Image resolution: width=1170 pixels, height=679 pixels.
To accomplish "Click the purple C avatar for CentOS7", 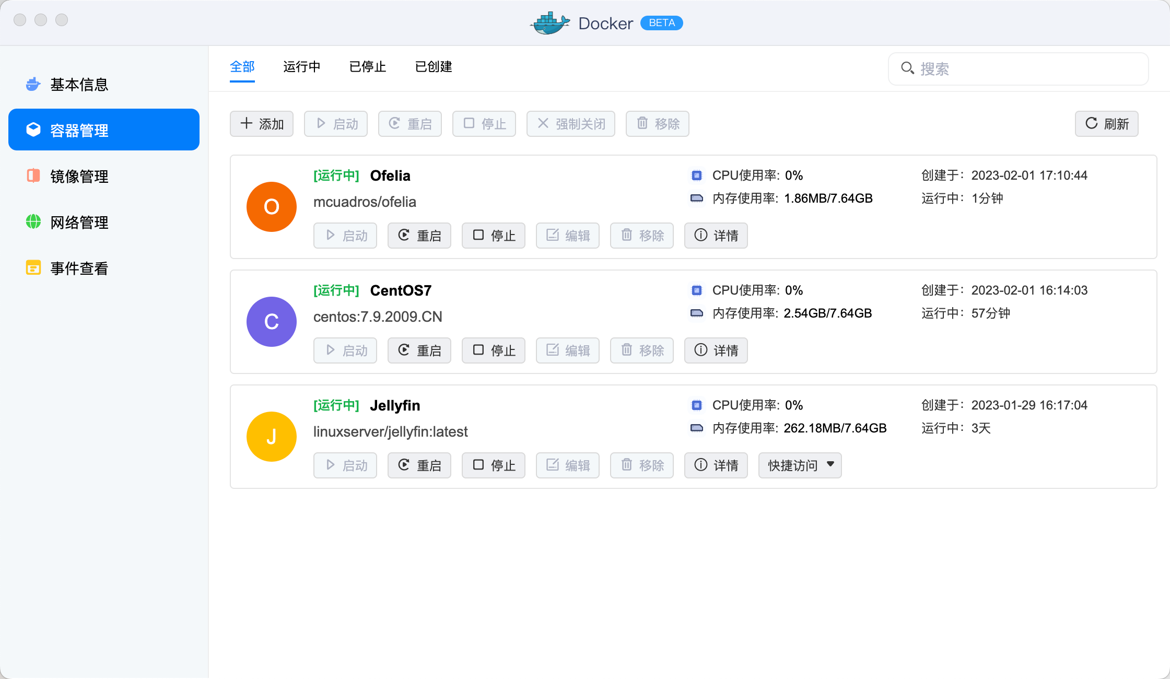I will (271, 322).
